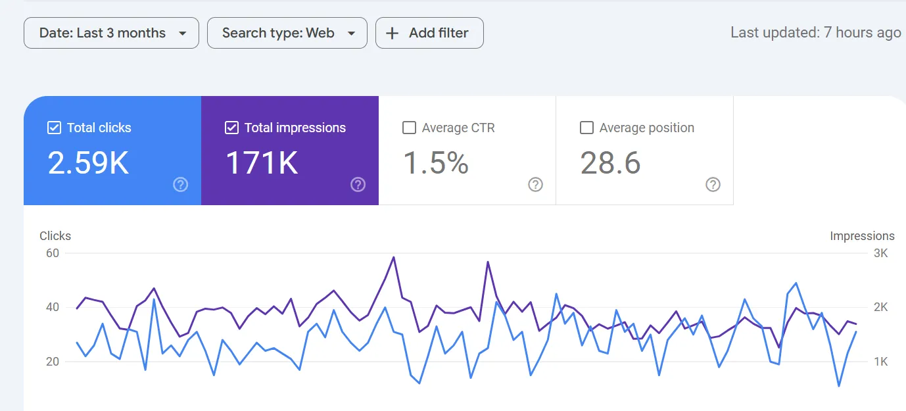Click the arrow on the Search type chip
Viewport: 906px width, 411px height.
click(x=352, y=34)
